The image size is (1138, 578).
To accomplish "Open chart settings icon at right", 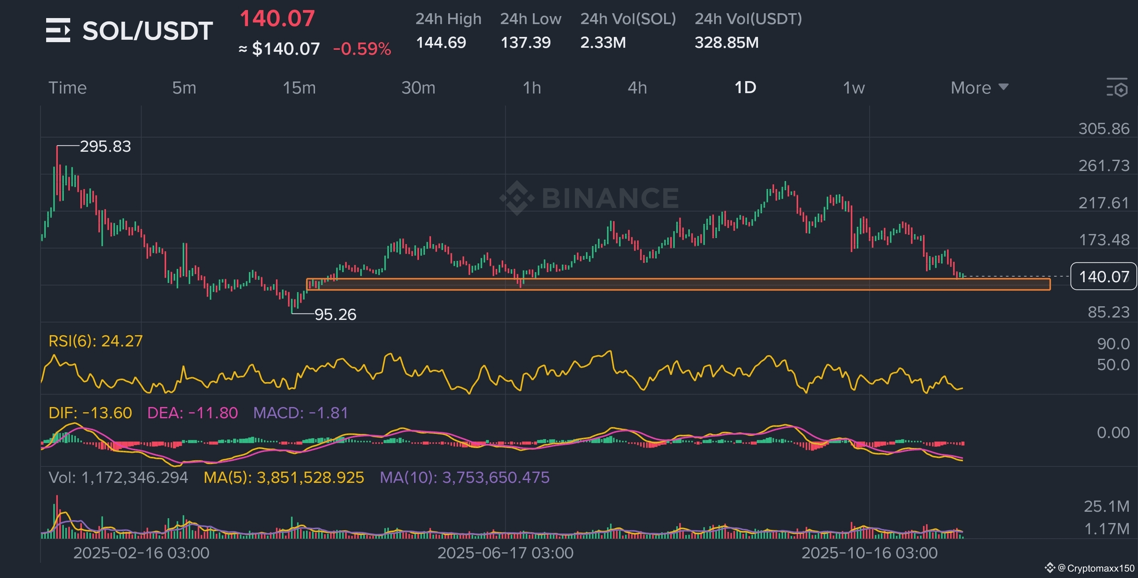I will point(1117,88).
